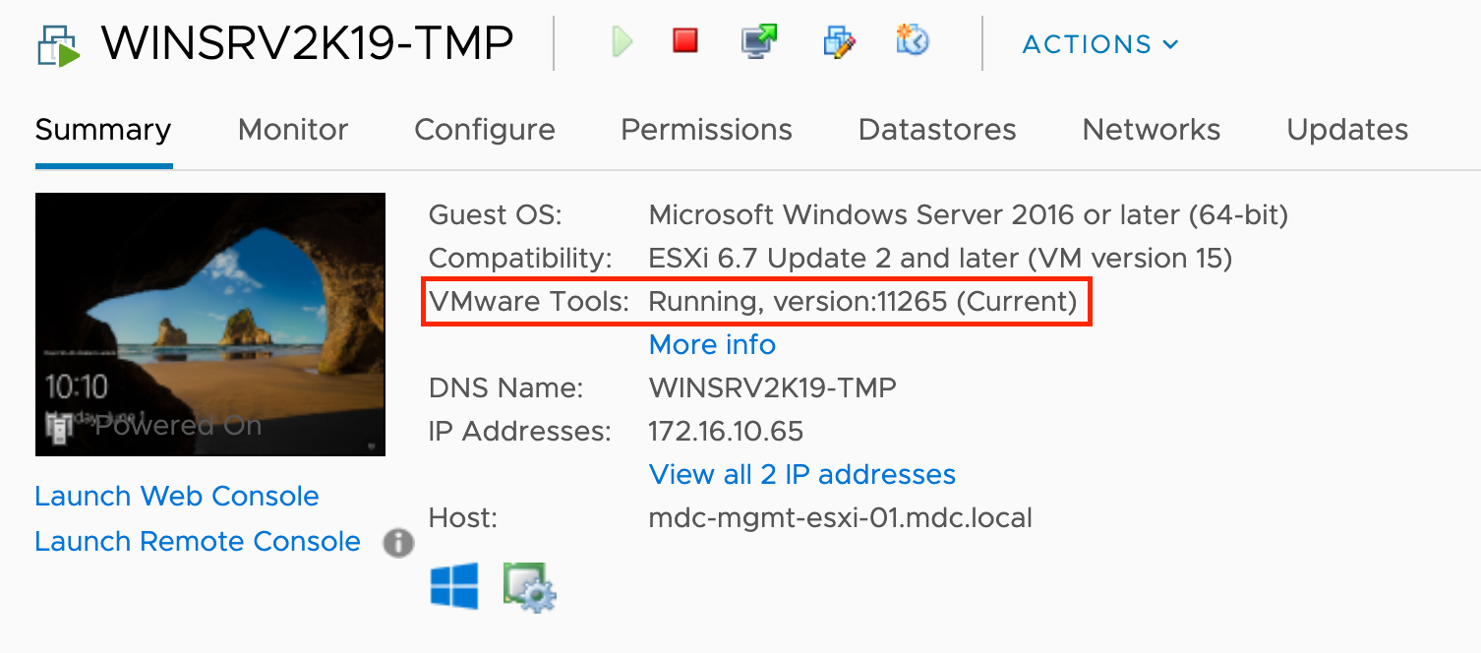Click the IP address 172.16.10.65
1481x653 pixels.
tap(726, 431)
